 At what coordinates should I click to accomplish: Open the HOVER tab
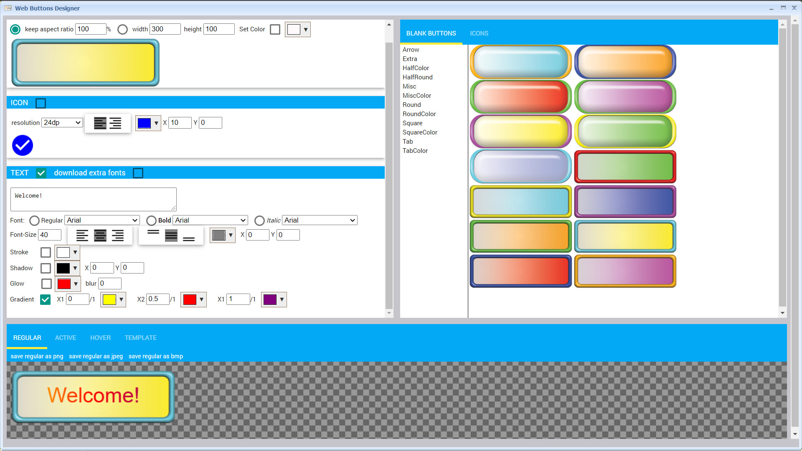(x=100, y=337)
